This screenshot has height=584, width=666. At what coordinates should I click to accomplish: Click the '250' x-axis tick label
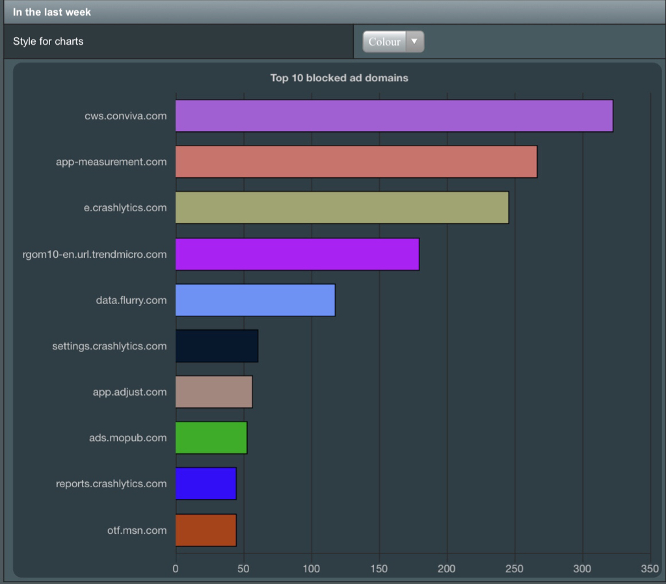tap(514, 568)
